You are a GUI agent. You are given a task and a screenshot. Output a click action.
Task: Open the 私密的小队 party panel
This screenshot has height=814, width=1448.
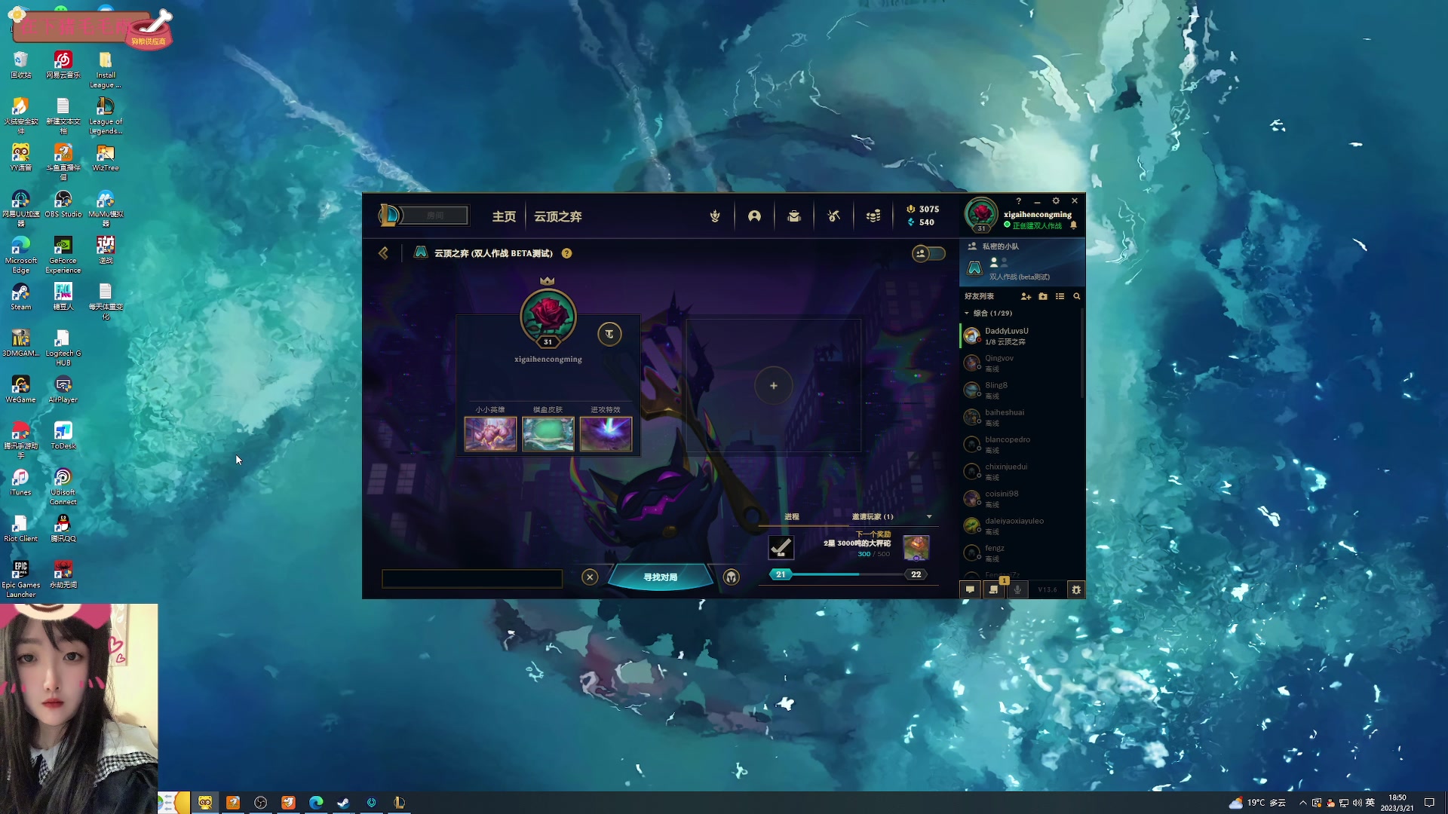coord(1023,262)
